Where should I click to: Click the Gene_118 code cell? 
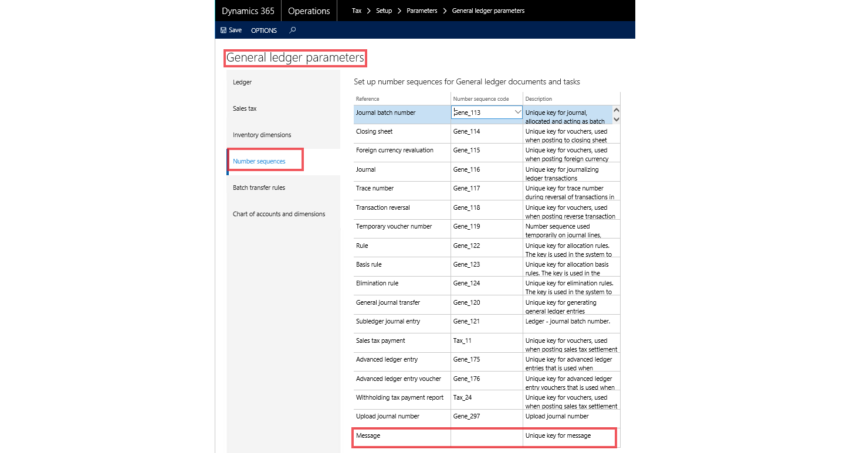click(487, 210)
